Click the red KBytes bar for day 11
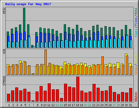The width and height of the screenshot is (139, 108). (49, 93)
